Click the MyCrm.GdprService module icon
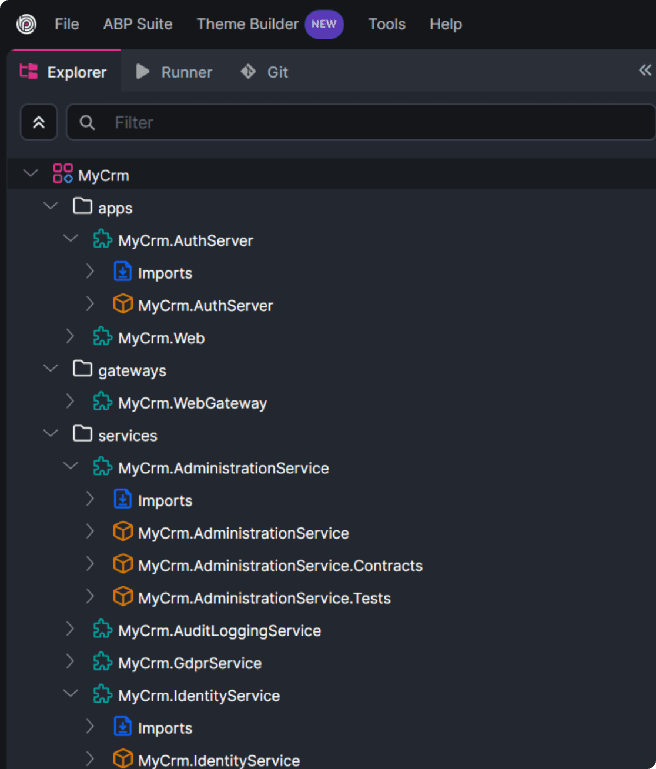This screenshot has height=769, width=656. point(102,661)
